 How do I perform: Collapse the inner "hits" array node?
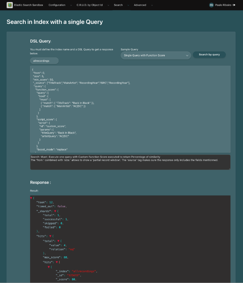57,262
